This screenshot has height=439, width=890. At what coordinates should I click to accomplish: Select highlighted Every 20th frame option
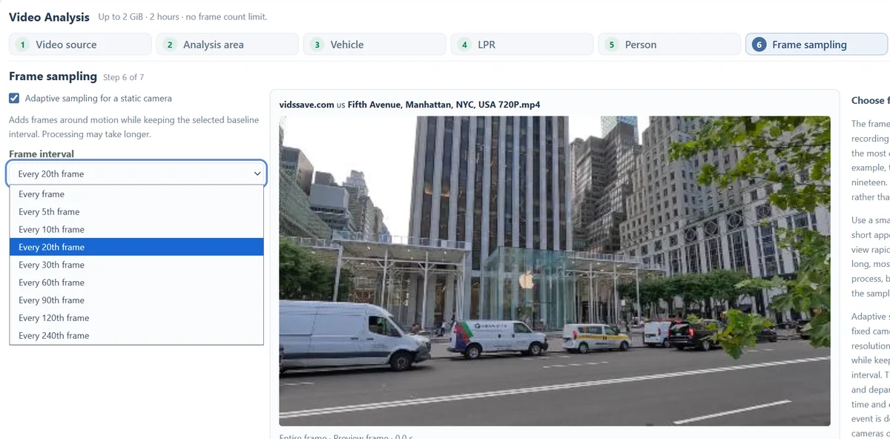click(x=136, y=247)
